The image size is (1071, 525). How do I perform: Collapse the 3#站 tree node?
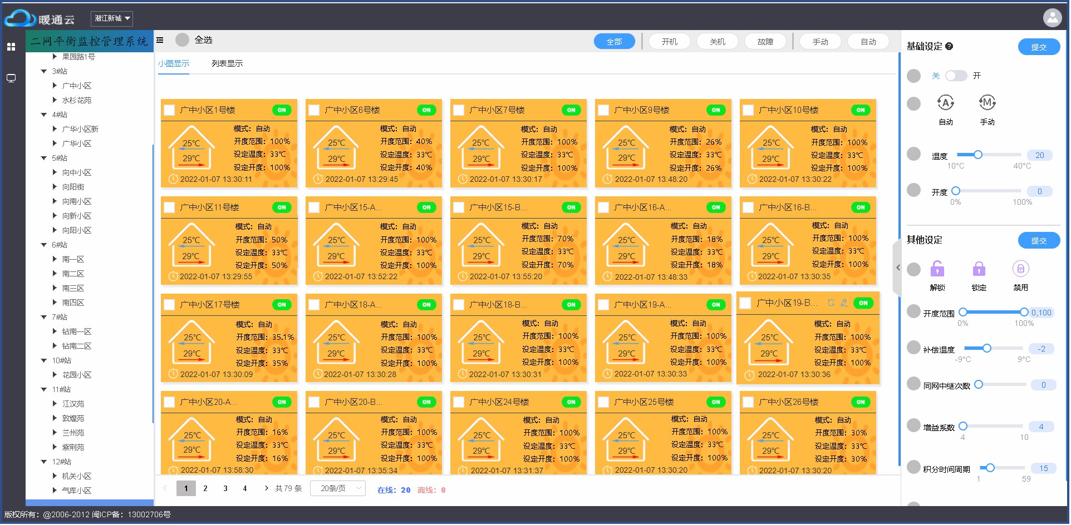44,71
